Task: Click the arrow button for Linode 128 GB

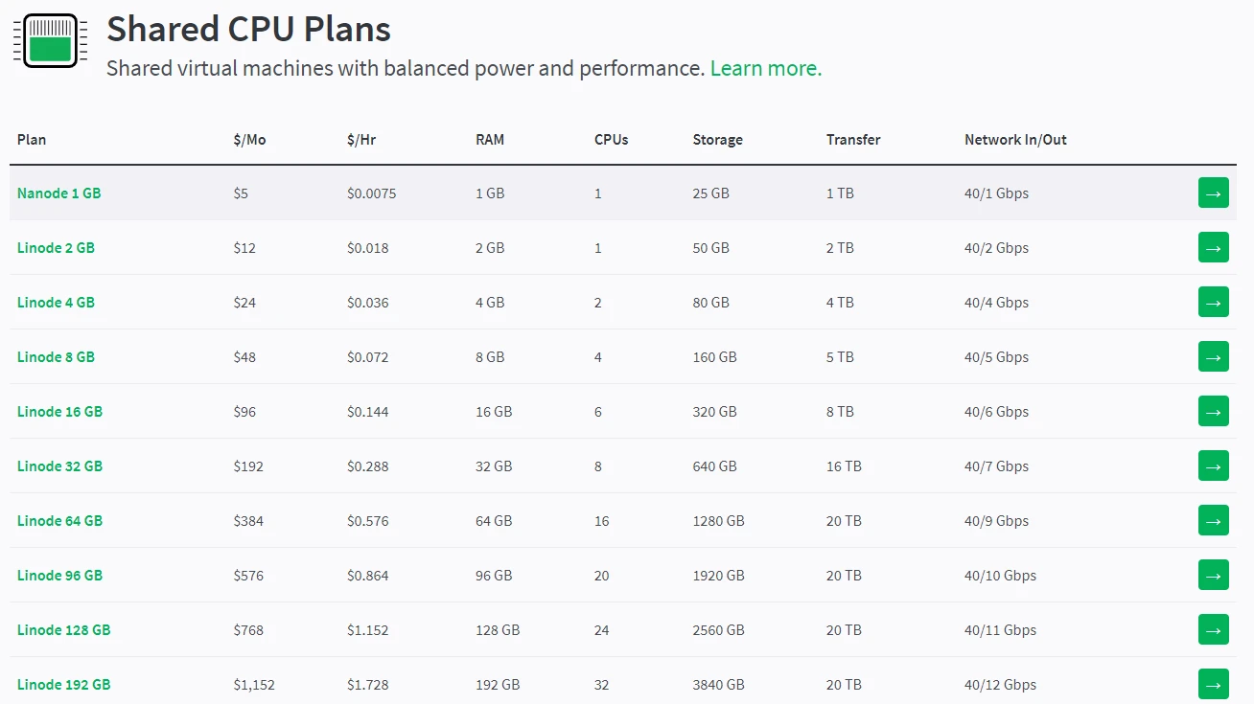Action: tap(1213, 629)
